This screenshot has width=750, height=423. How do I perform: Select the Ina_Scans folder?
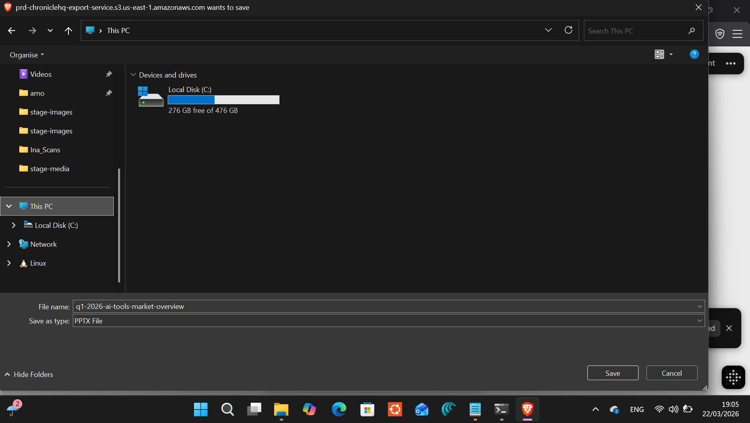pyautogui.click(x=45, y=150)
